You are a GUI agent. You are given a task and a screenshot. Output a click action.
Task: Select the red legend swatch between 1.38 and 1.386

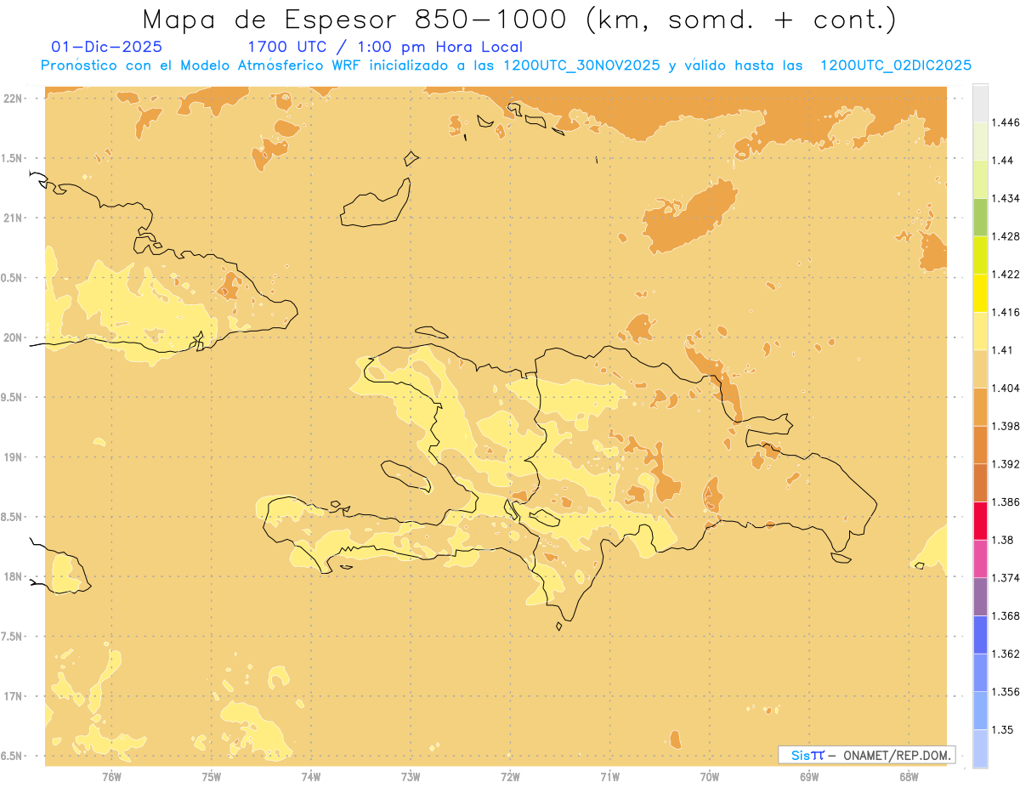click(x=980, y=520)
